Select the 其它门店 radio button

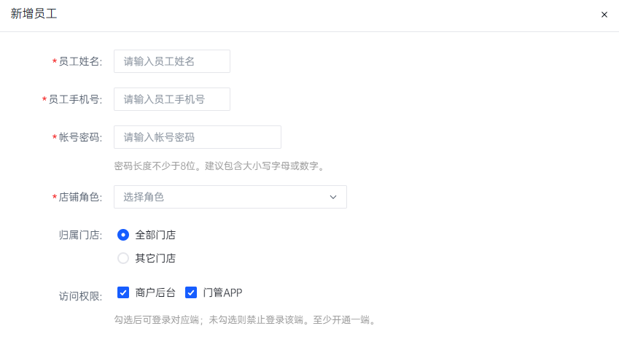pyautogui.click(x=123, y=258)
